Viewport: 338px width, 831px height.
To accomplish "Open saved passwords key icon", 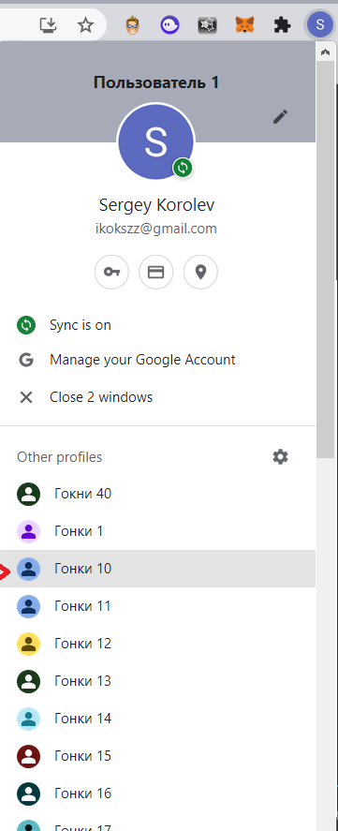I will click(111, 273).
